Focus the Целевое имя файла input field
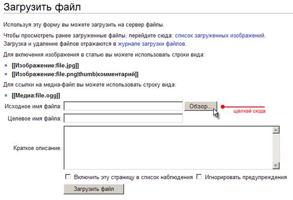 pyautogui.click(x=123, y=118)
